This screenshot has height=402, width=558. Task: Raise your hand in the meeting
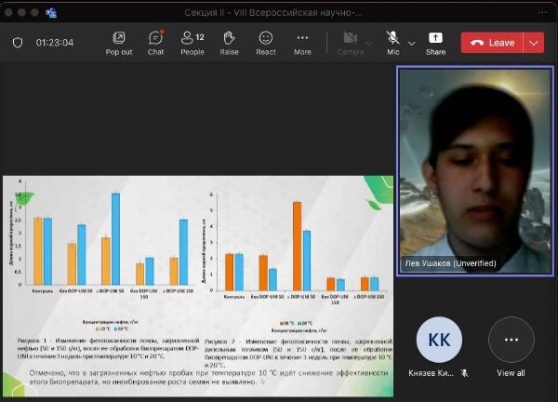point(229,42)
